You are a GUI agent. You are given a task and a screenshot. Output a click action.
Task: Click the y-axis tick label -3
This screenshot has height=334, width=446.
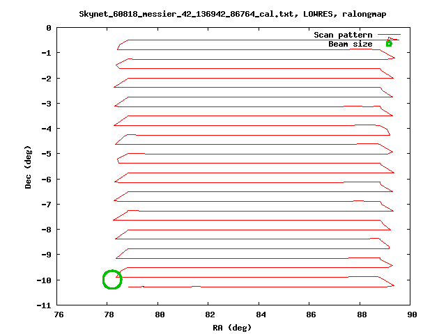pyautogui.click(x=47, y=104)
